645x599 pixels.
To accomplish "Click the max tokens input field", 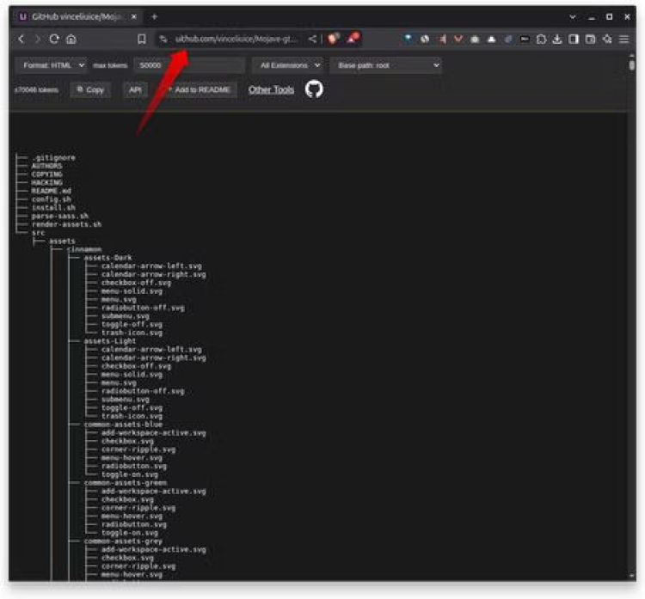I will point(189,65).
